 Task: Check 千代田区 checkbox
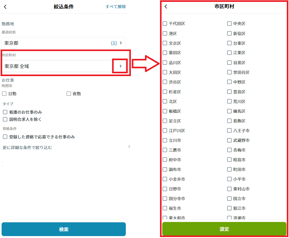tap(165, 23)
